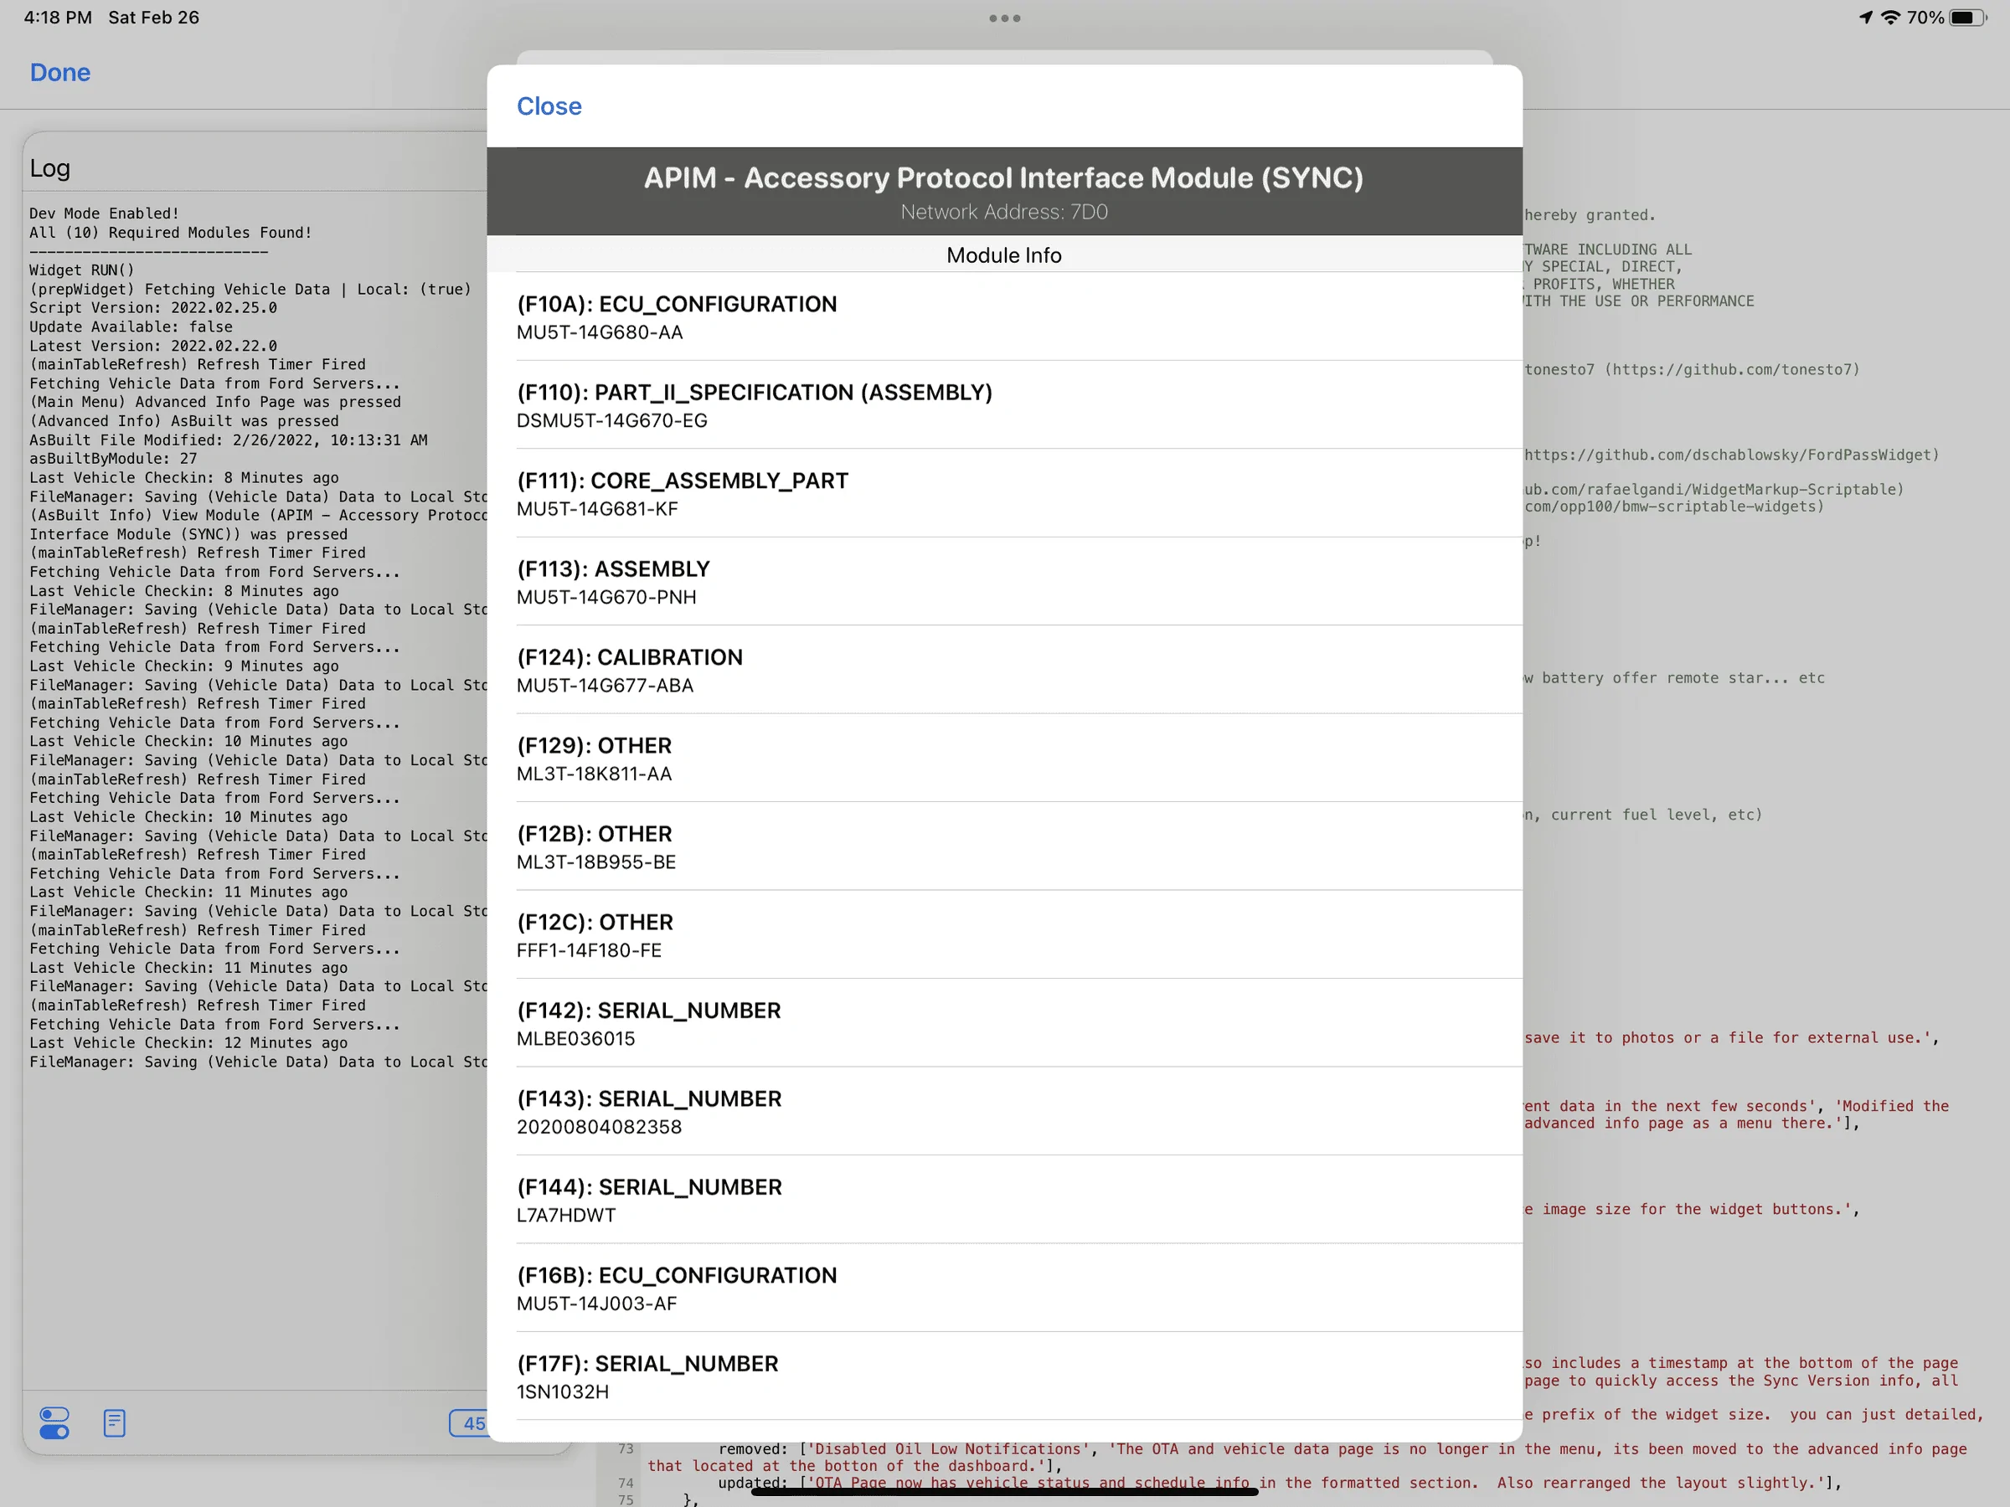This screenshot has width=2010, height=1507.
Task: Open the toggle switches settings icon
Action: (x=54, y=1422)
